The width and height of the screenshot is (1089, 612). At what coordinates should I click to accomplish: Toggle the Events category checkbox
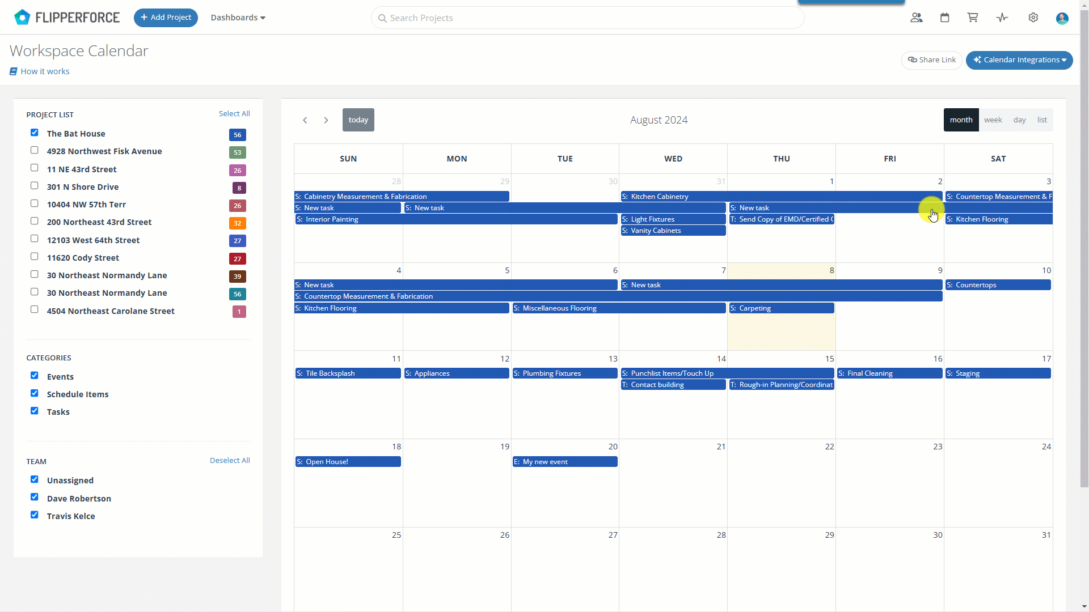coord(35,375)
